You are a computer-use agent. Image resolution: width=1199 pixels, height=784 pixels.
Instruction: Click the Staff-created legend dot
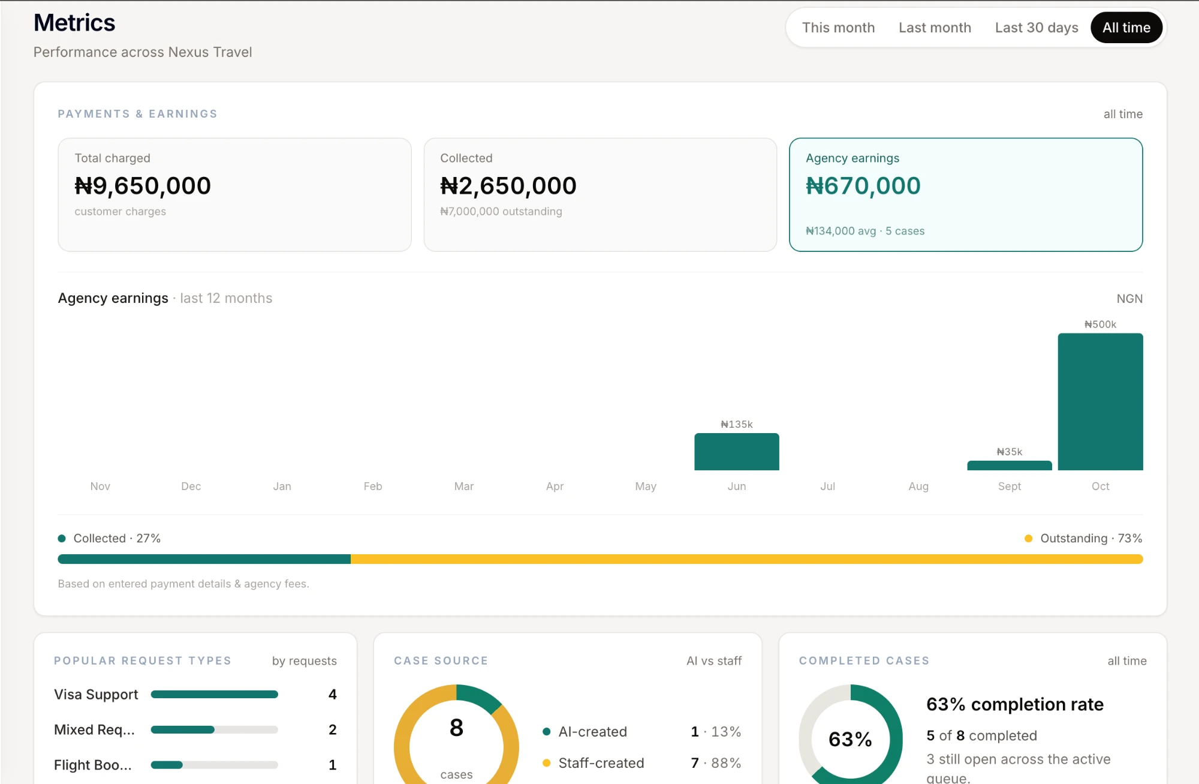click(546, 763)
